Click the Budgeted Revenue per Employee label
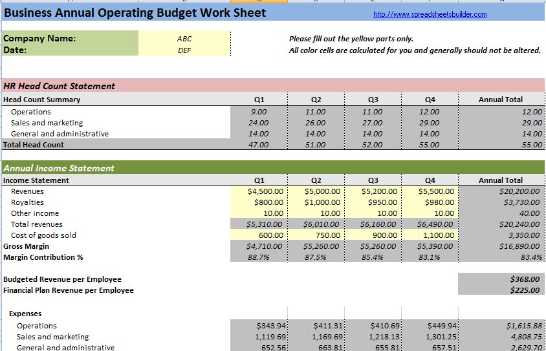Viewport: 546px width, 351px height. 62,279
